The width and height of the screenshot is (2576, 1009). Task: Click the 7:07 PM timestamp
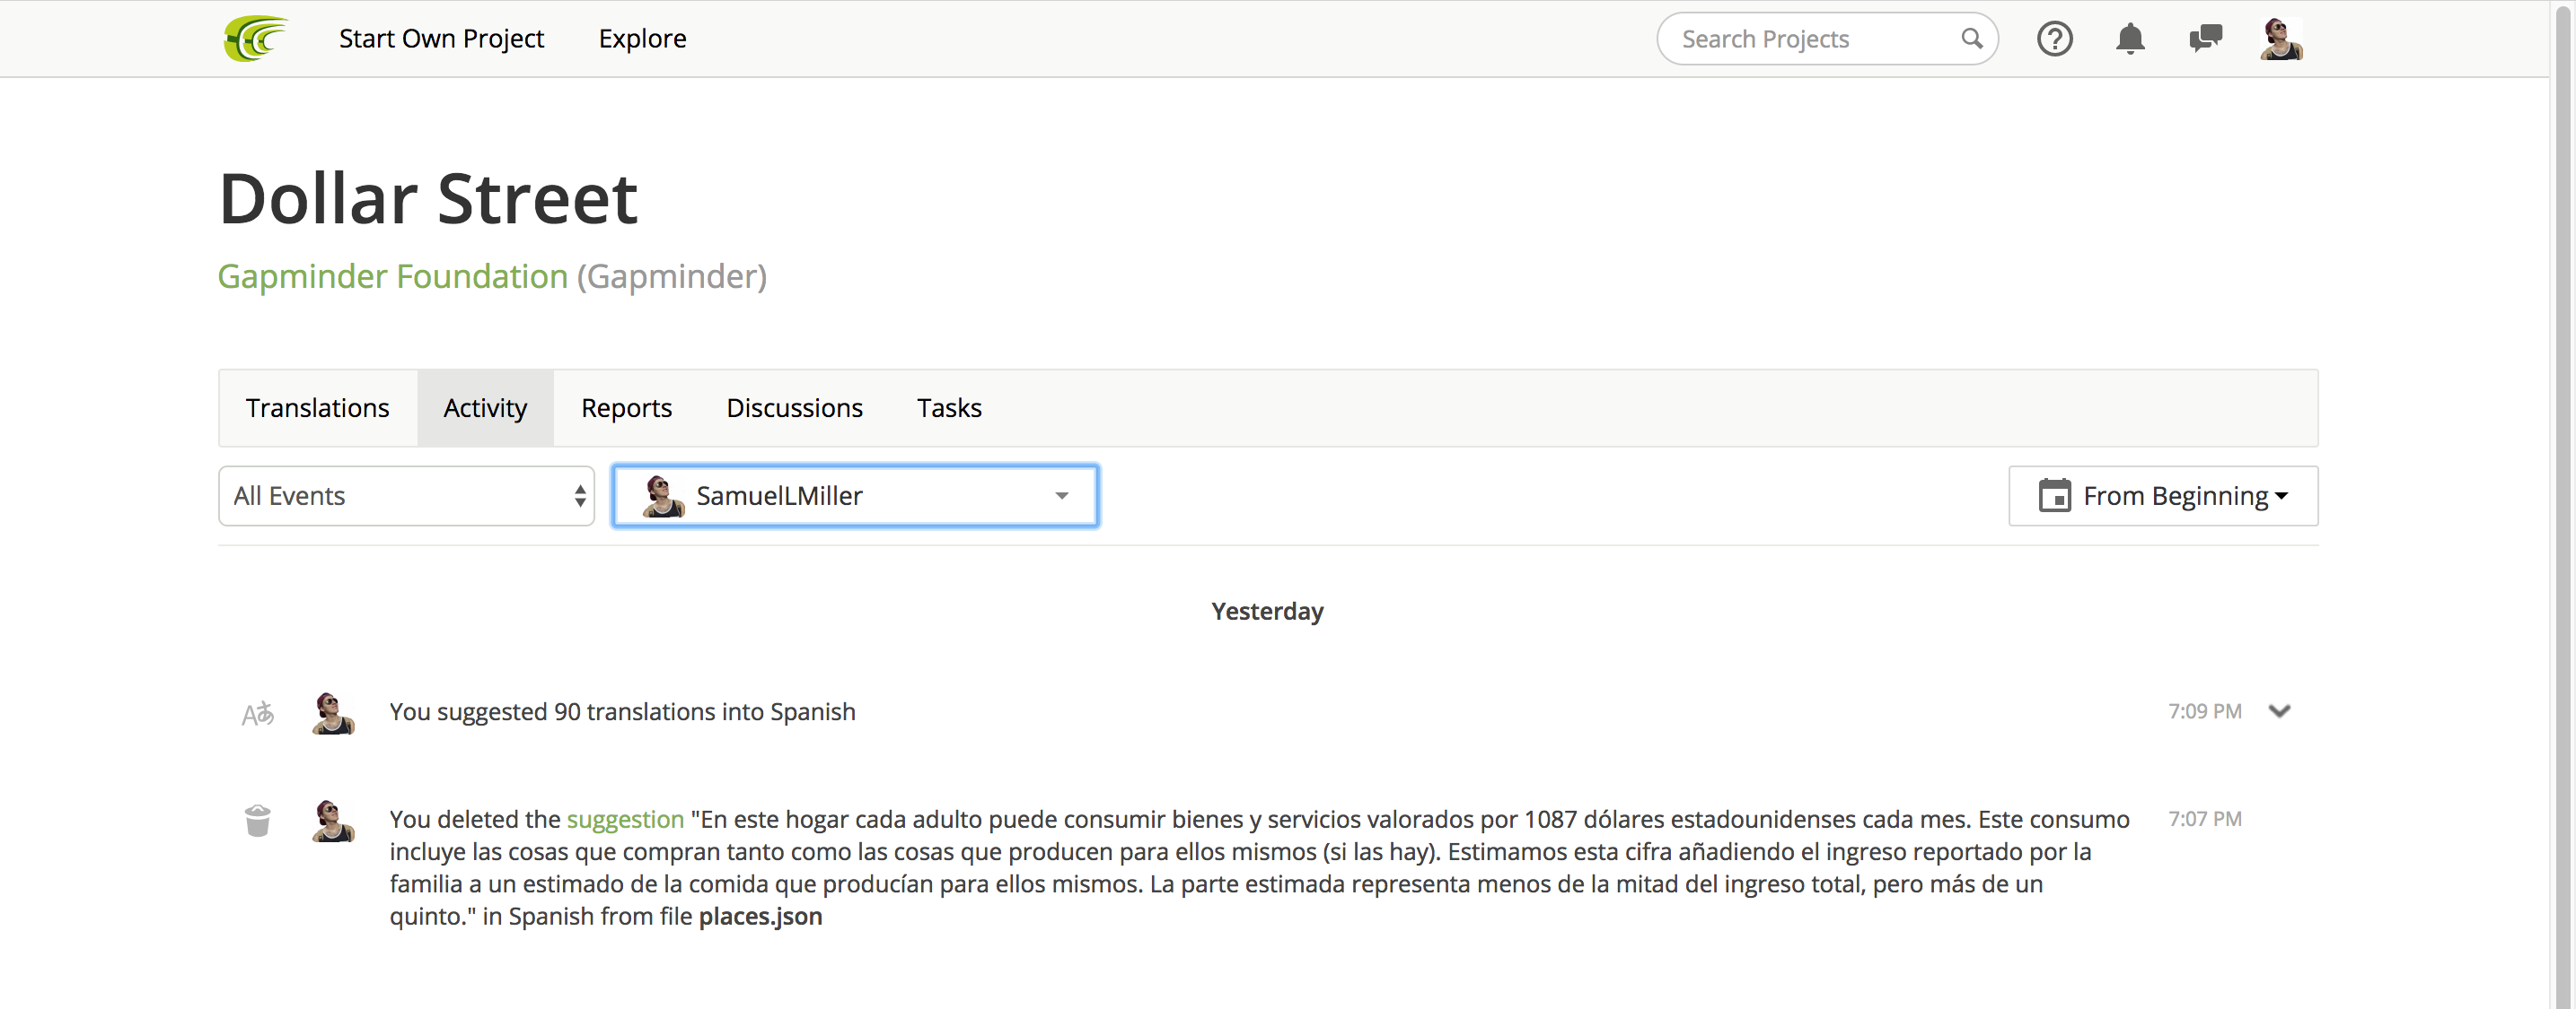click(2204, 819)
